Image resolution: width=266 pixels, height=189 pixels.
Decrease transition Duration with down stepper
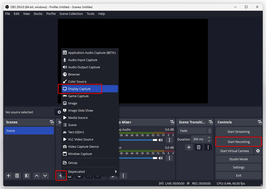point(209,141)
